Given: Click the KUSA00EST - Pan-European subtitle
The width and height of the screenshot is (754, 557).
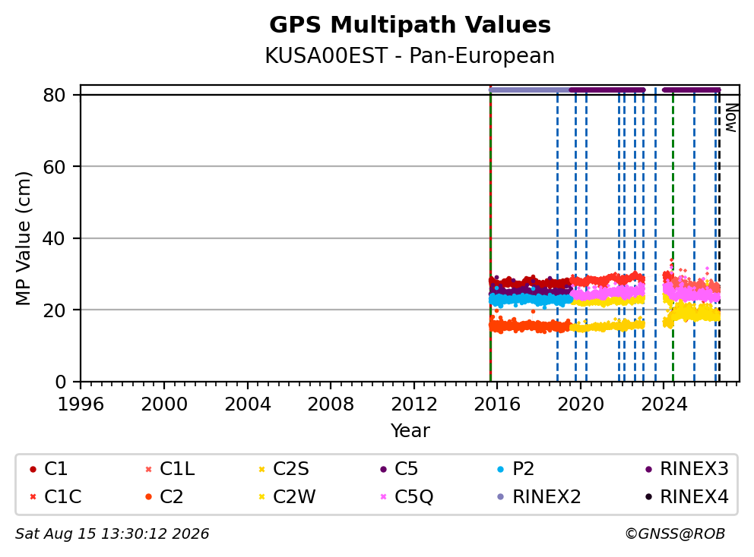Looking at the screenshot, I should coord(410,55).
